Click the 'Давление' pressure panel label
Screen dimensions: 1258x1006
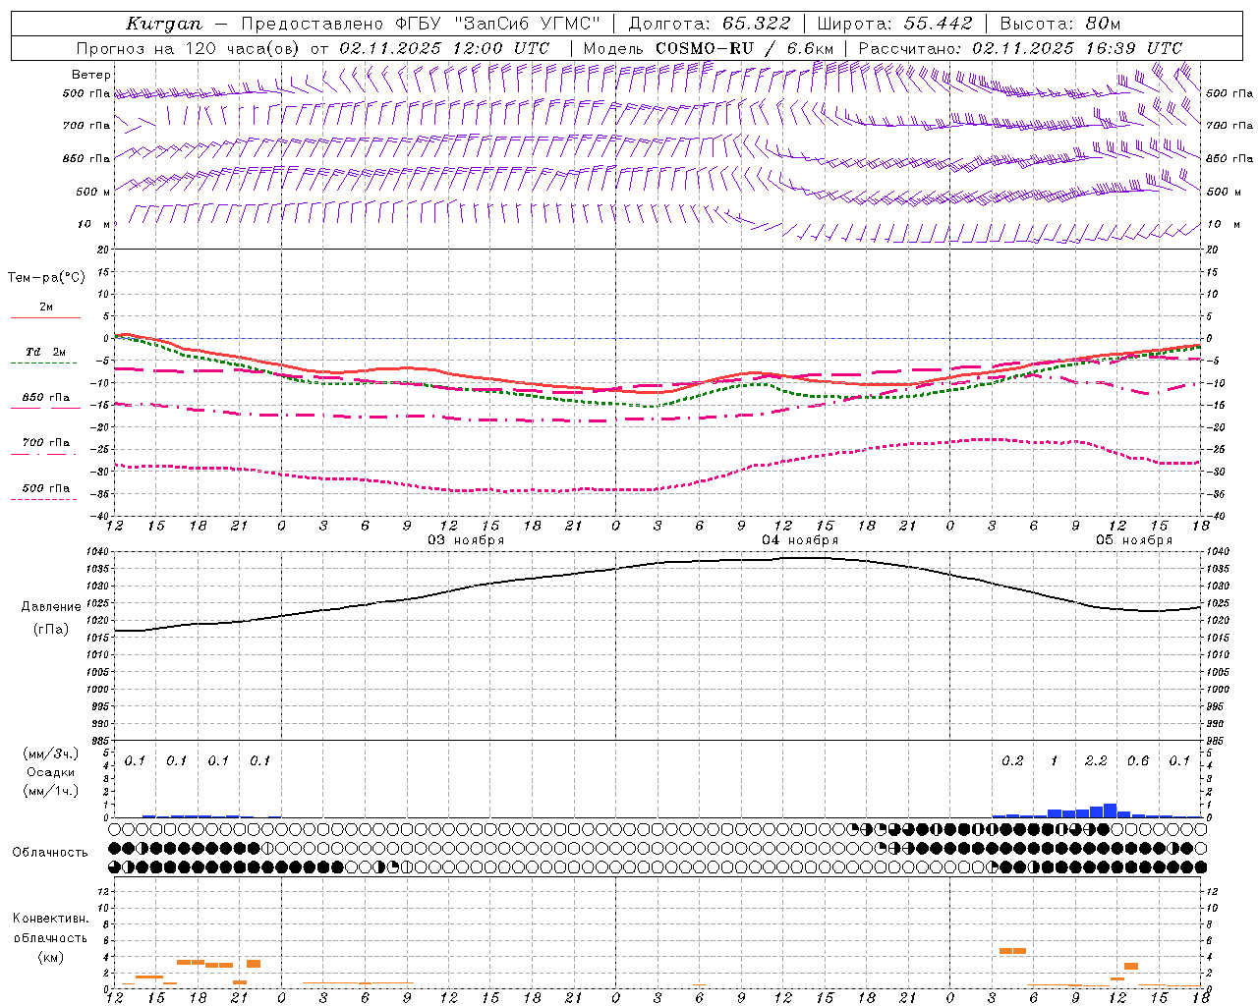pos(51,607)
